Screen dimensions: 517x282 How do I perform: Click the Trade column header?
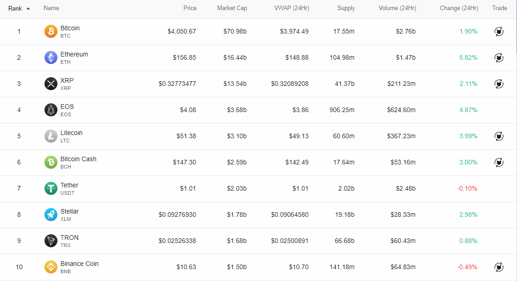(x=500, y=8)
